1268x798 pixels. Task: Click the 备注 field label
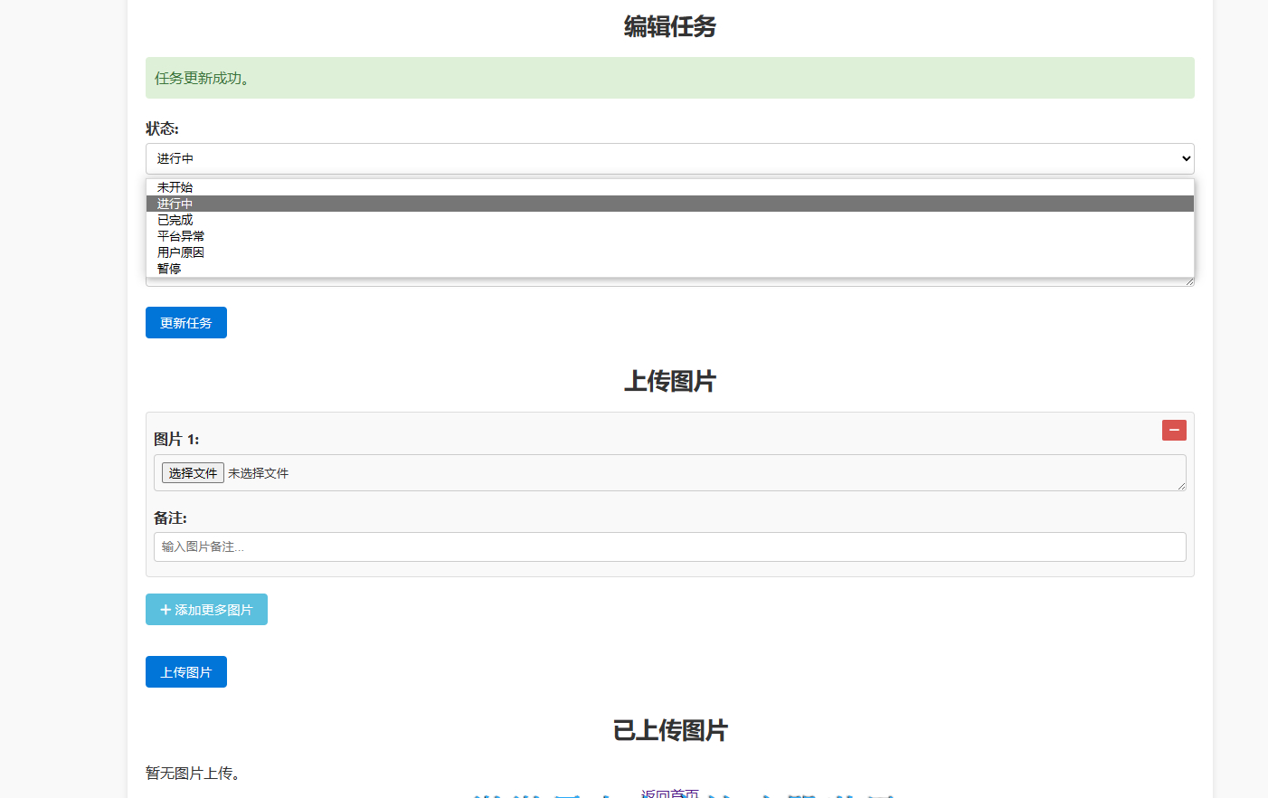tap(170, 518)
